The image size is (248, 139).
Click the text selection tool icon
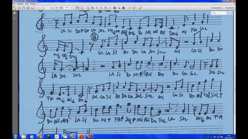pos(88,8)
